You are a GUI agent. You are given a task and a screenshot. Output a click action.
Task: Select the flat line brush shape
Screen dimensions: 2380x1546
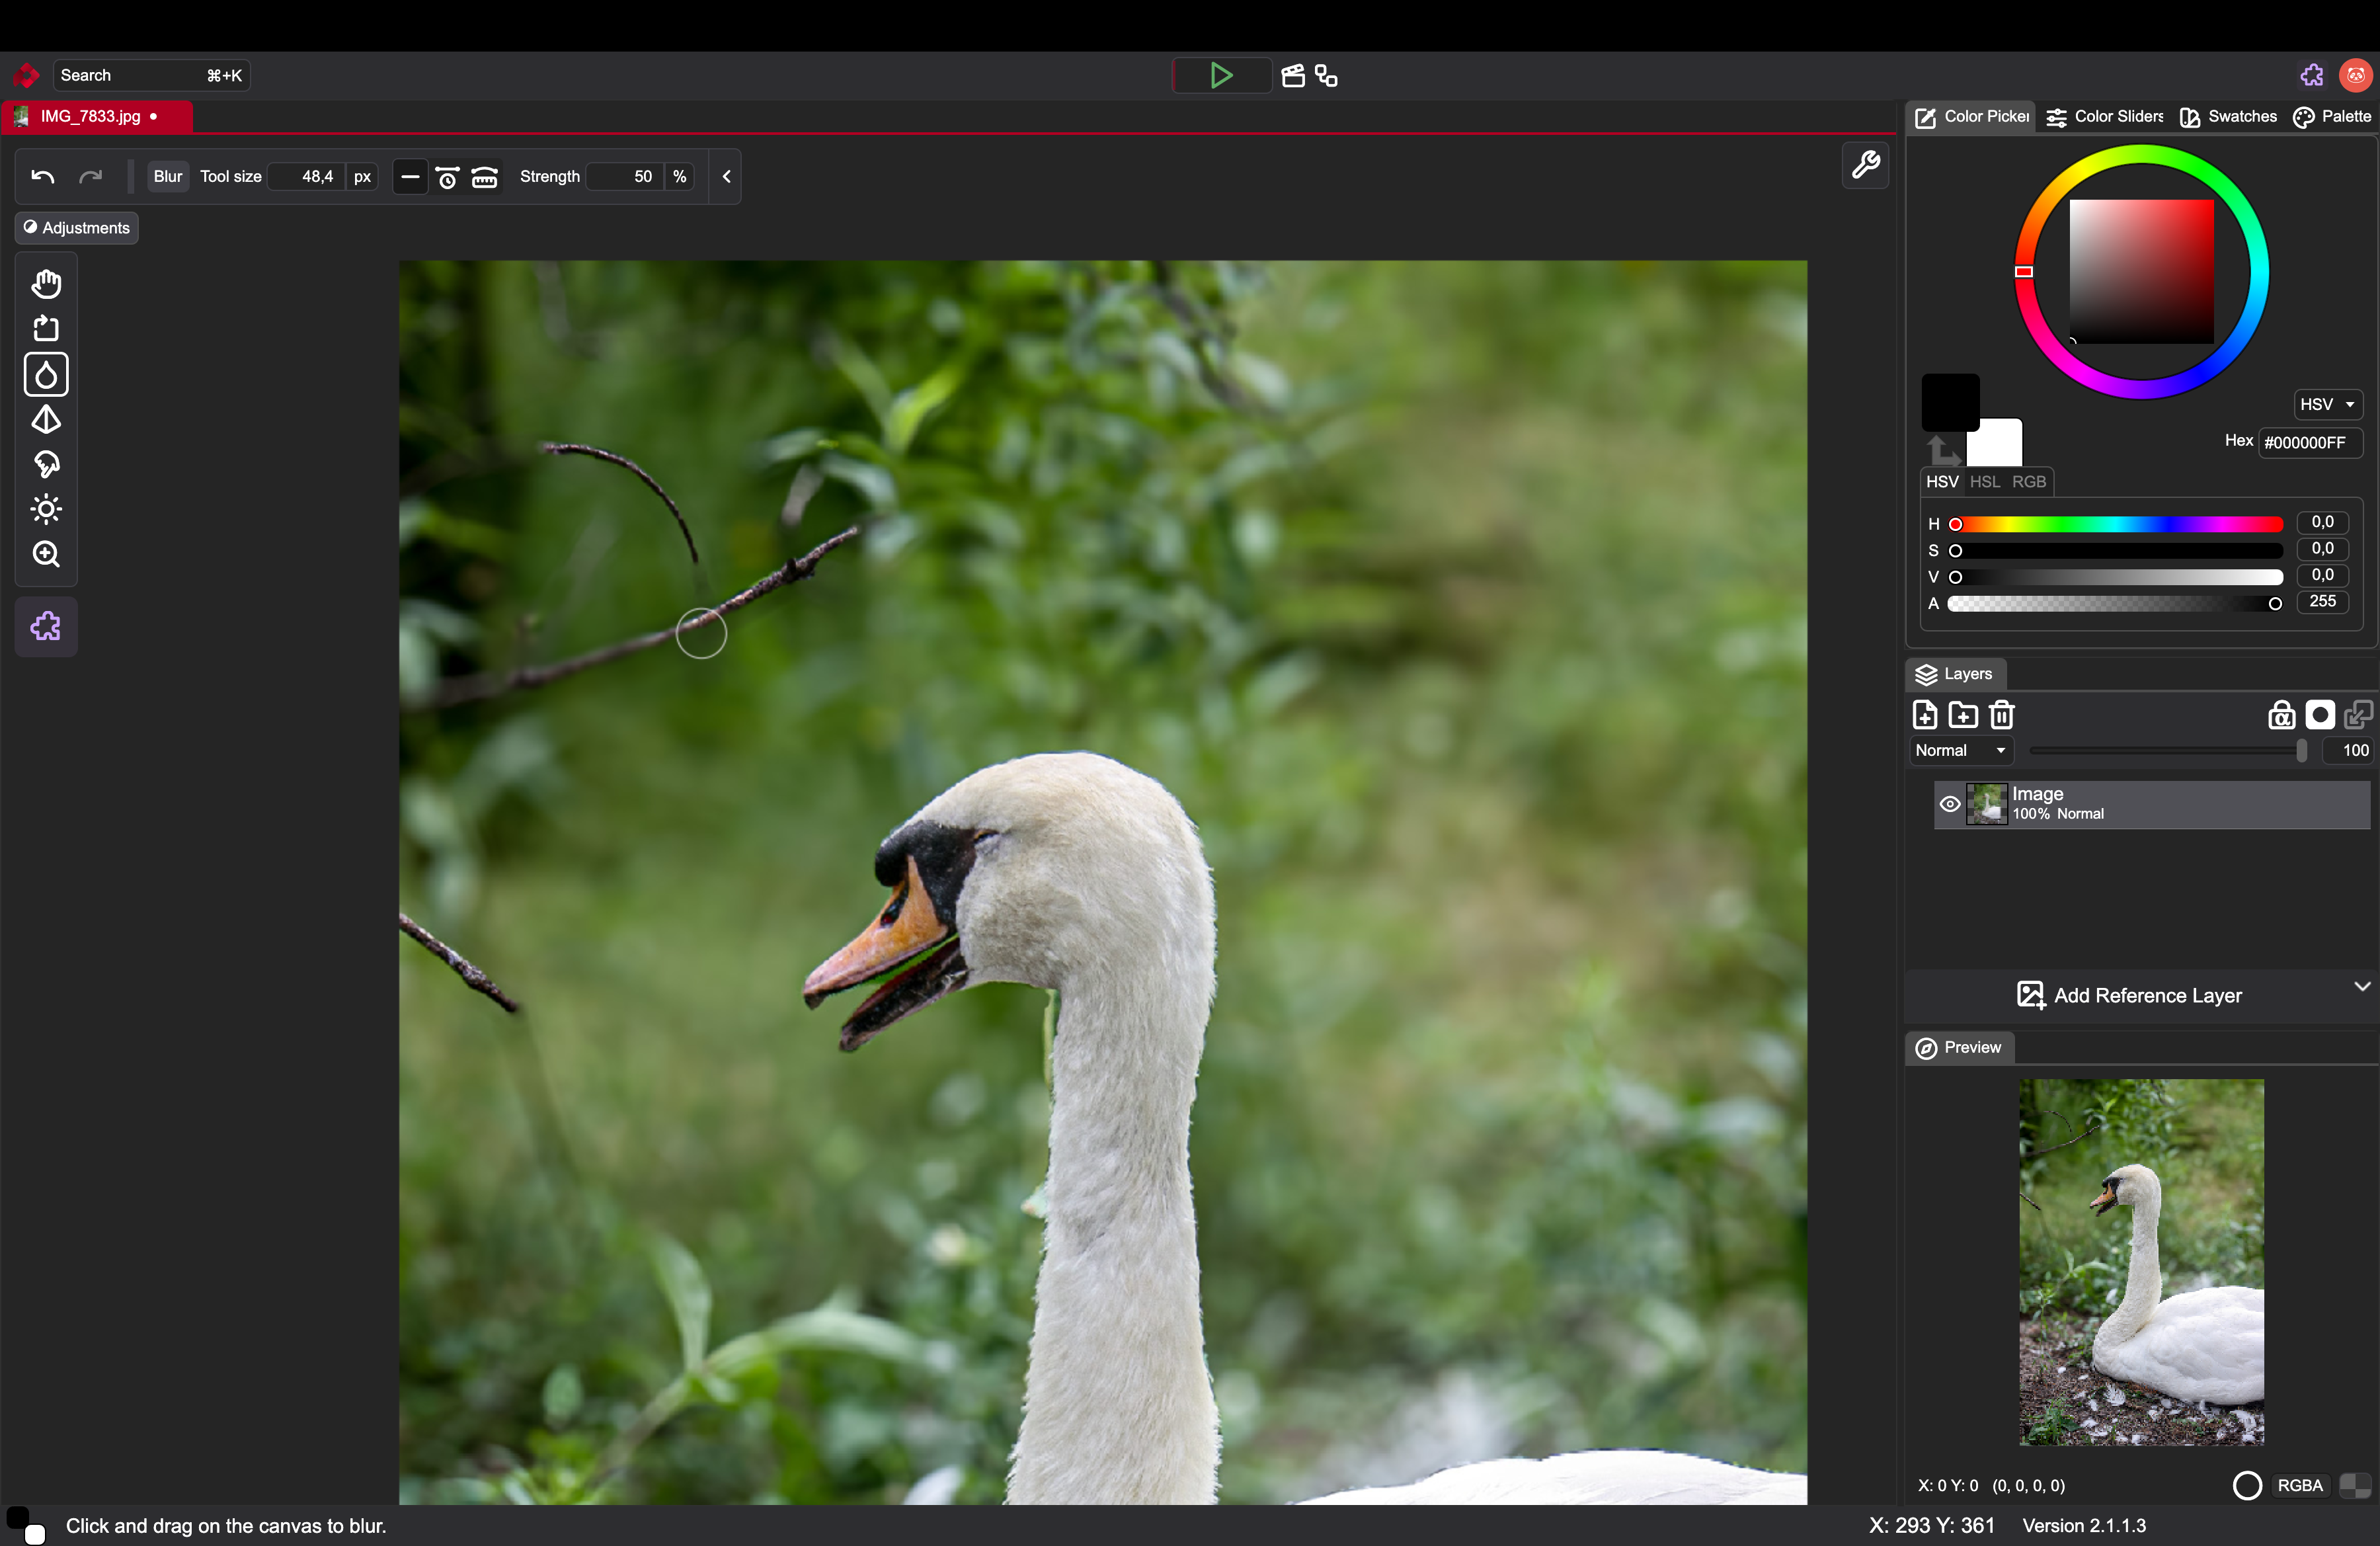[x=410, y=177]
